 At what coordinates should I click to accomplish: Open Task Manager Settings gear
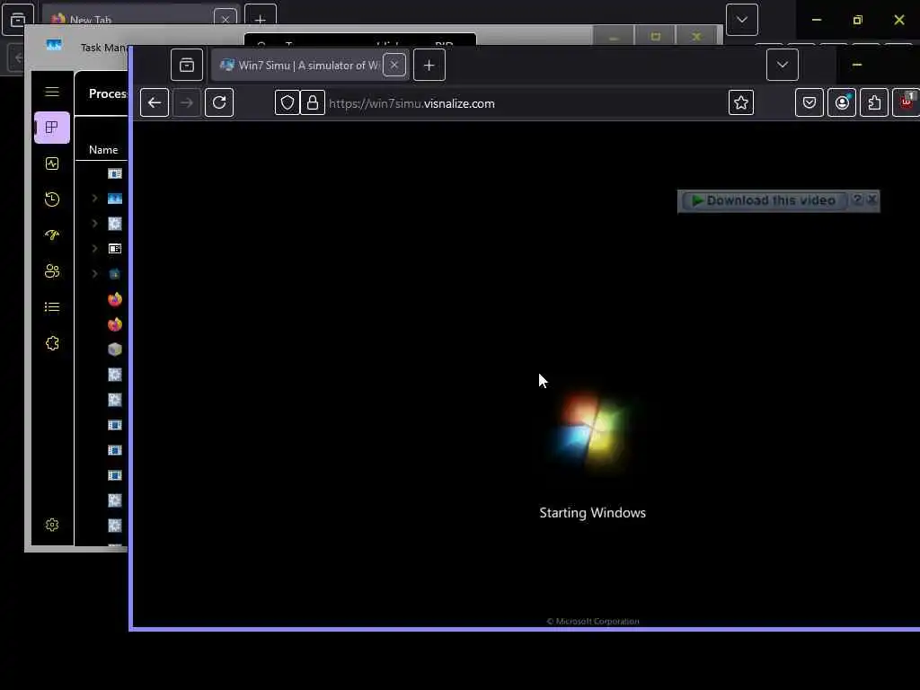click(51, 525)
